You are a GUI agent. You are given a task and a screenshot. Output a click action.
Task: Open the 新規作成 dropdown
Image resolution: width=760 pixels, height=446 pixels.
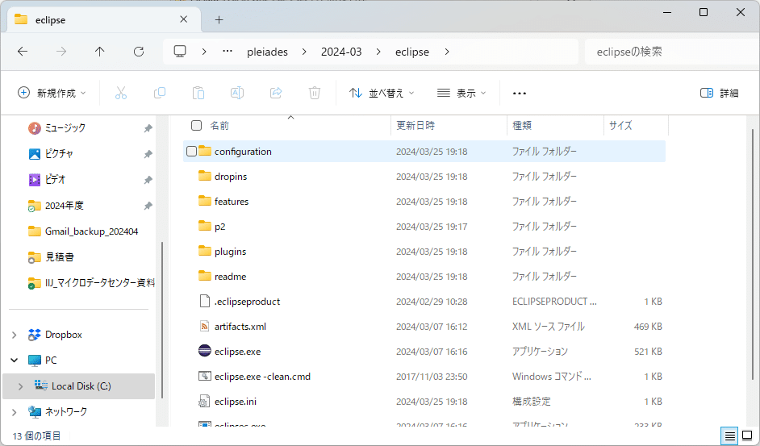pos(52,93)
